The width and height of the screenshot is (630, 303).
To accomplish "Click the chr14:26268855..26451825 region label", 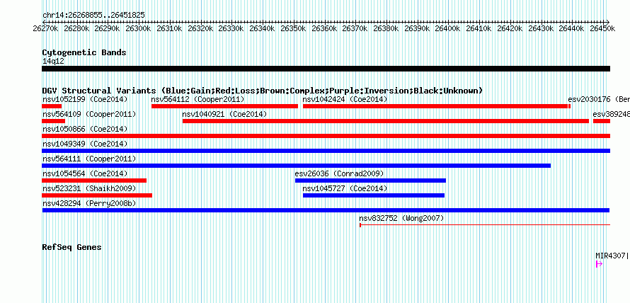I will point(93,15).
